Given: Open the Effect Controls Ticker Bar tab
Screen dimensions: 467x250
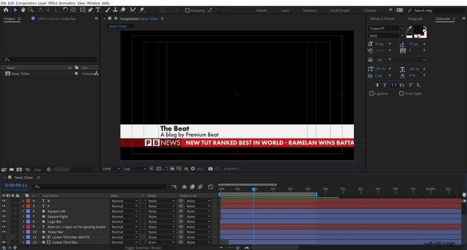Looking at the screenshot, I should (56, 19).
